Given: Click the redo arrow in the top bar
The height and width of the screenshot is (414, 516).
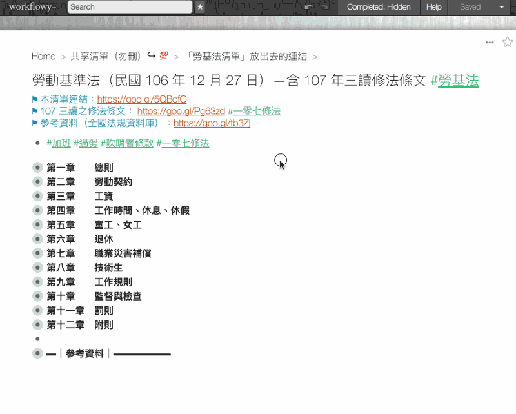Looking at the screenshot, I should click(324, 7).
